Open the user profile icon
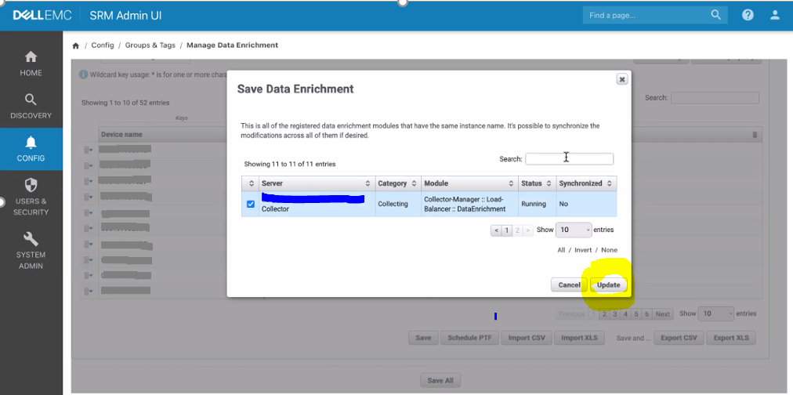The height and width of the screenshot is (395, 793). click(775, 15)
